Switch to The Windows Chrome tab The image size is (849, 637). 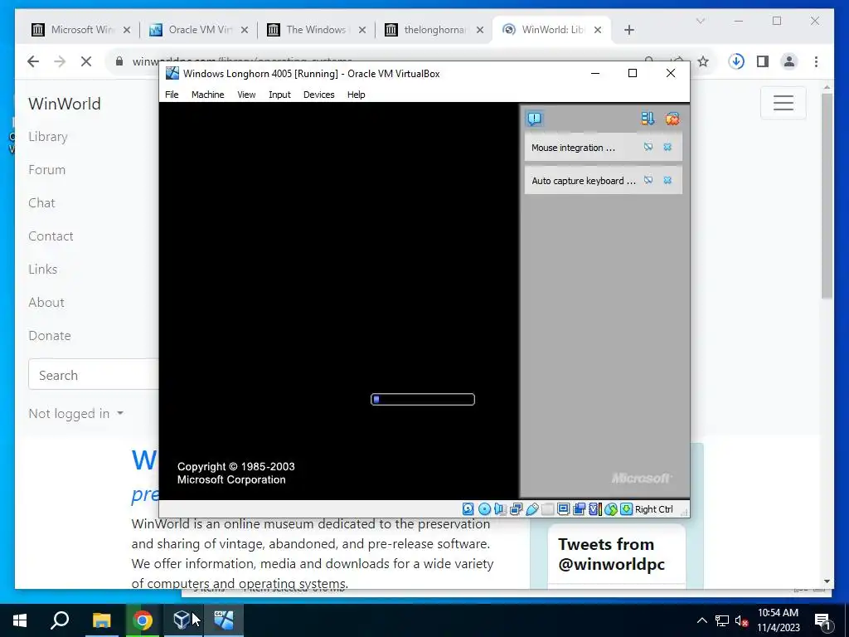pyautogui.click(x=317, y=30)
